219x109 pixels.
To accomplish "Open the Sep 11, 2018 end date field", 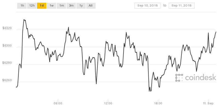I will point(181,6).
